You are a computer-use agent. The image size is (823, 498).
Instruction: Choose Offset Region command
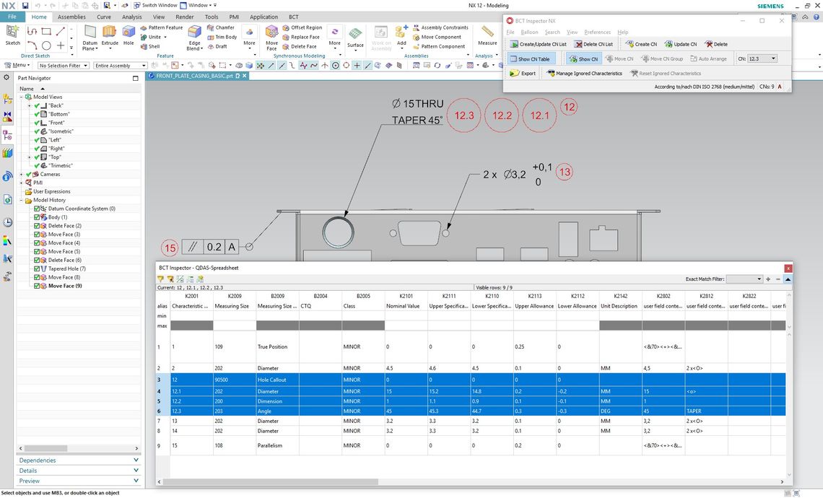coord(302,28)
